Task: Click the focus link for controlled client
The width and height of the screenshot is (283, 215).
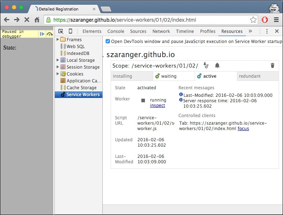Action: pyautogui.click(x=243, y=128)
